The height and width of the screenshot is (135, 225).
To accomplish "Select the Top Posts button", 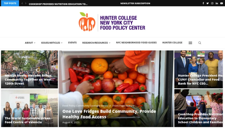I will click(10, 3).
